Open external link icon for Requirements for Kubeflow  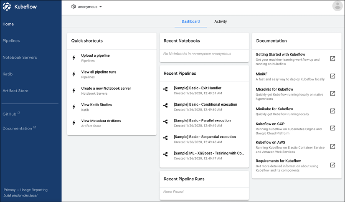(x=332, y=165)
